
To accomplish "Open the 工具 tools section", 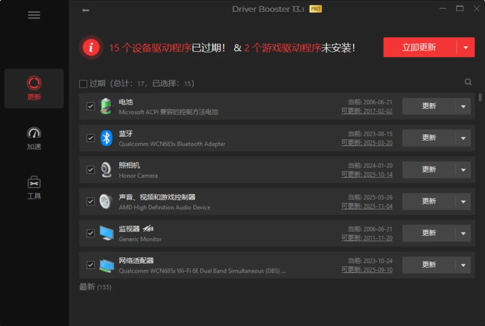I will [34, 188].
